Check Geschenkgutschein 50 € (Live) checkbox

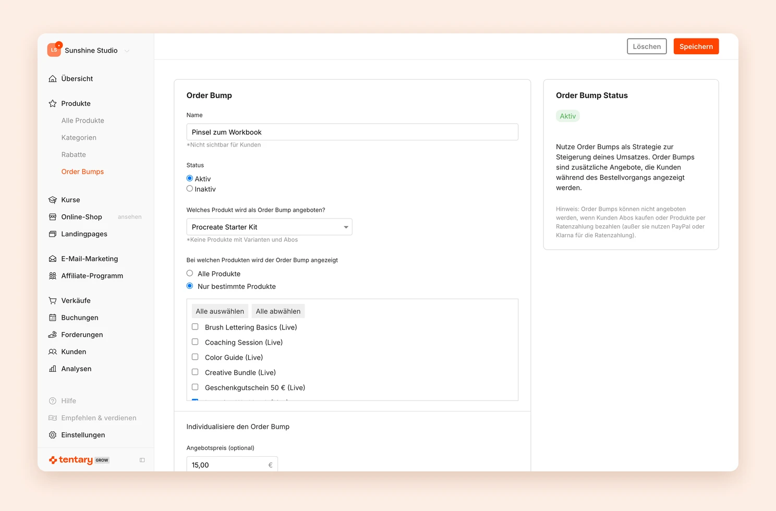coord(195,387)
